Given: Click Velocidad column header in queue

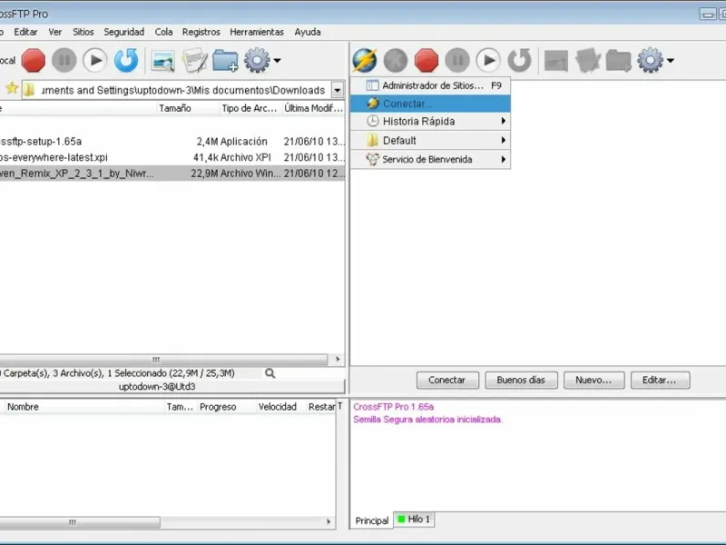Looking at the screenshot, I should pyautogui.click(x=281, y=406).
